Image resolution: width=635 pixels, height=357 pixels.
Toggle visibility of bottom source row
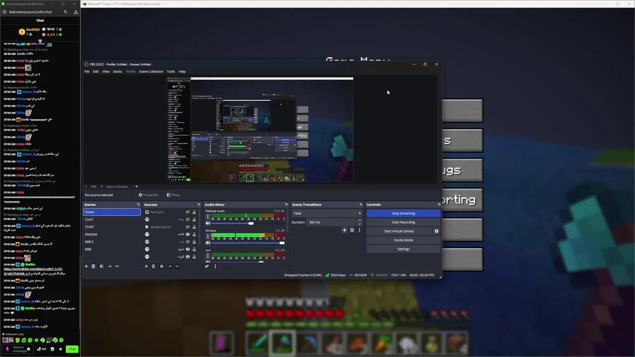click(188, 257)
